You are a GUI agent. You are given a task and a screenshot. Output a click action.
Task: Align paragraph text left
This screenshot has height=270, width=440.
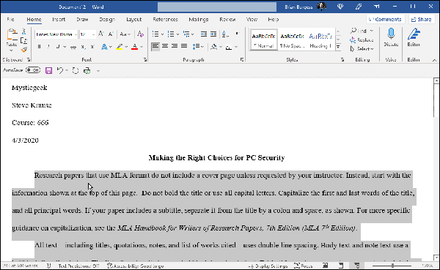tap(155, 46)
